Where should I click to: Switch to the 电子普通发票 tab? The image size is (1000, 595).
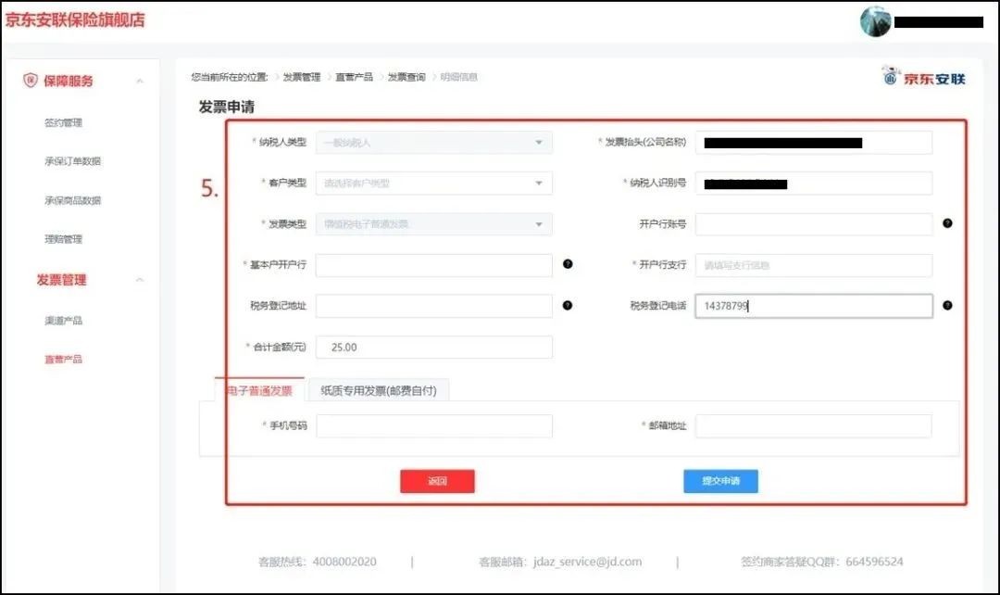pyautogui.click(x=259, y=390)
